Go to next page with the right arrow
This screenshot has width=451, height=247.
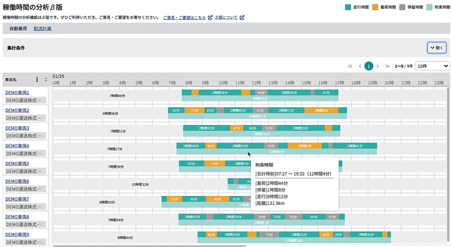click(x=378, y=66)
